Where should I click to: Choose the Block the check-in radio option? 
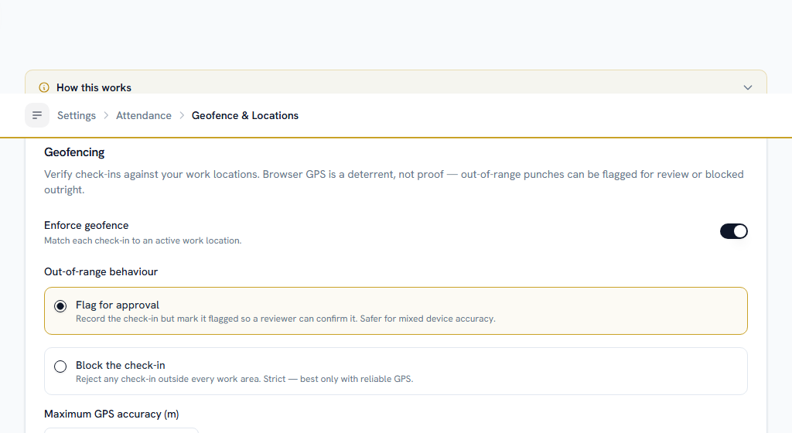pyautogui.click(x=60, y=367)
